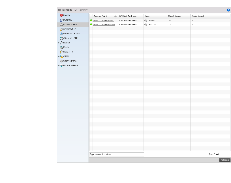Click the AP650 device type icon
This screenshot has height=183, width=231.
pyautogui.click(x=146, y=20)
